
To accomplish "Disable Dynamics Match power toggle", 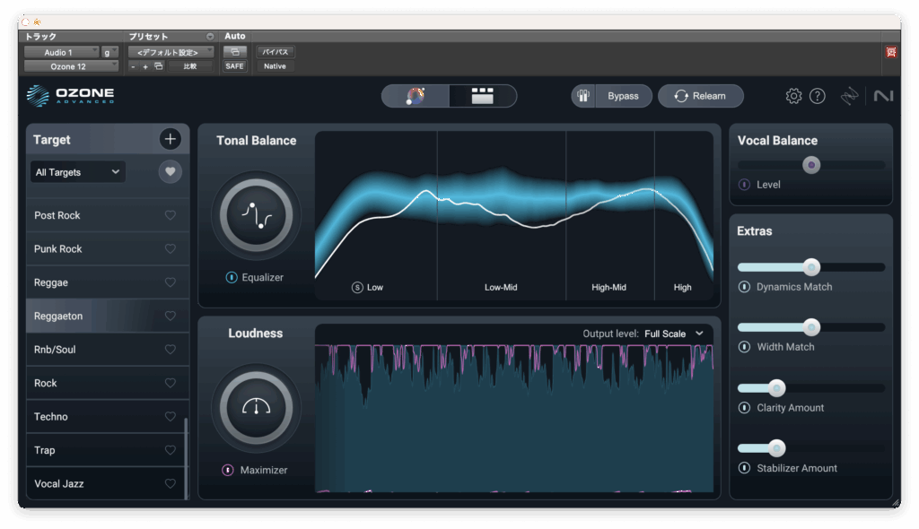I will pos(744,287).
